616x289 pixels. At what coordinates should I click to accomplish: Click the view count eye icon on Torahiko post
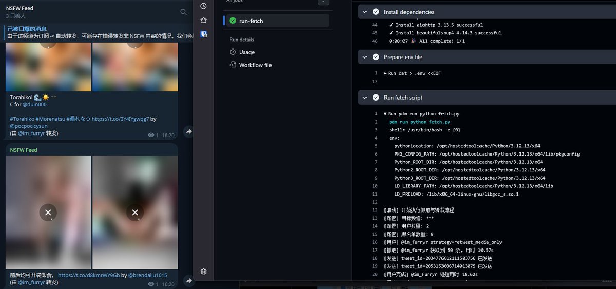coord(151,135)
